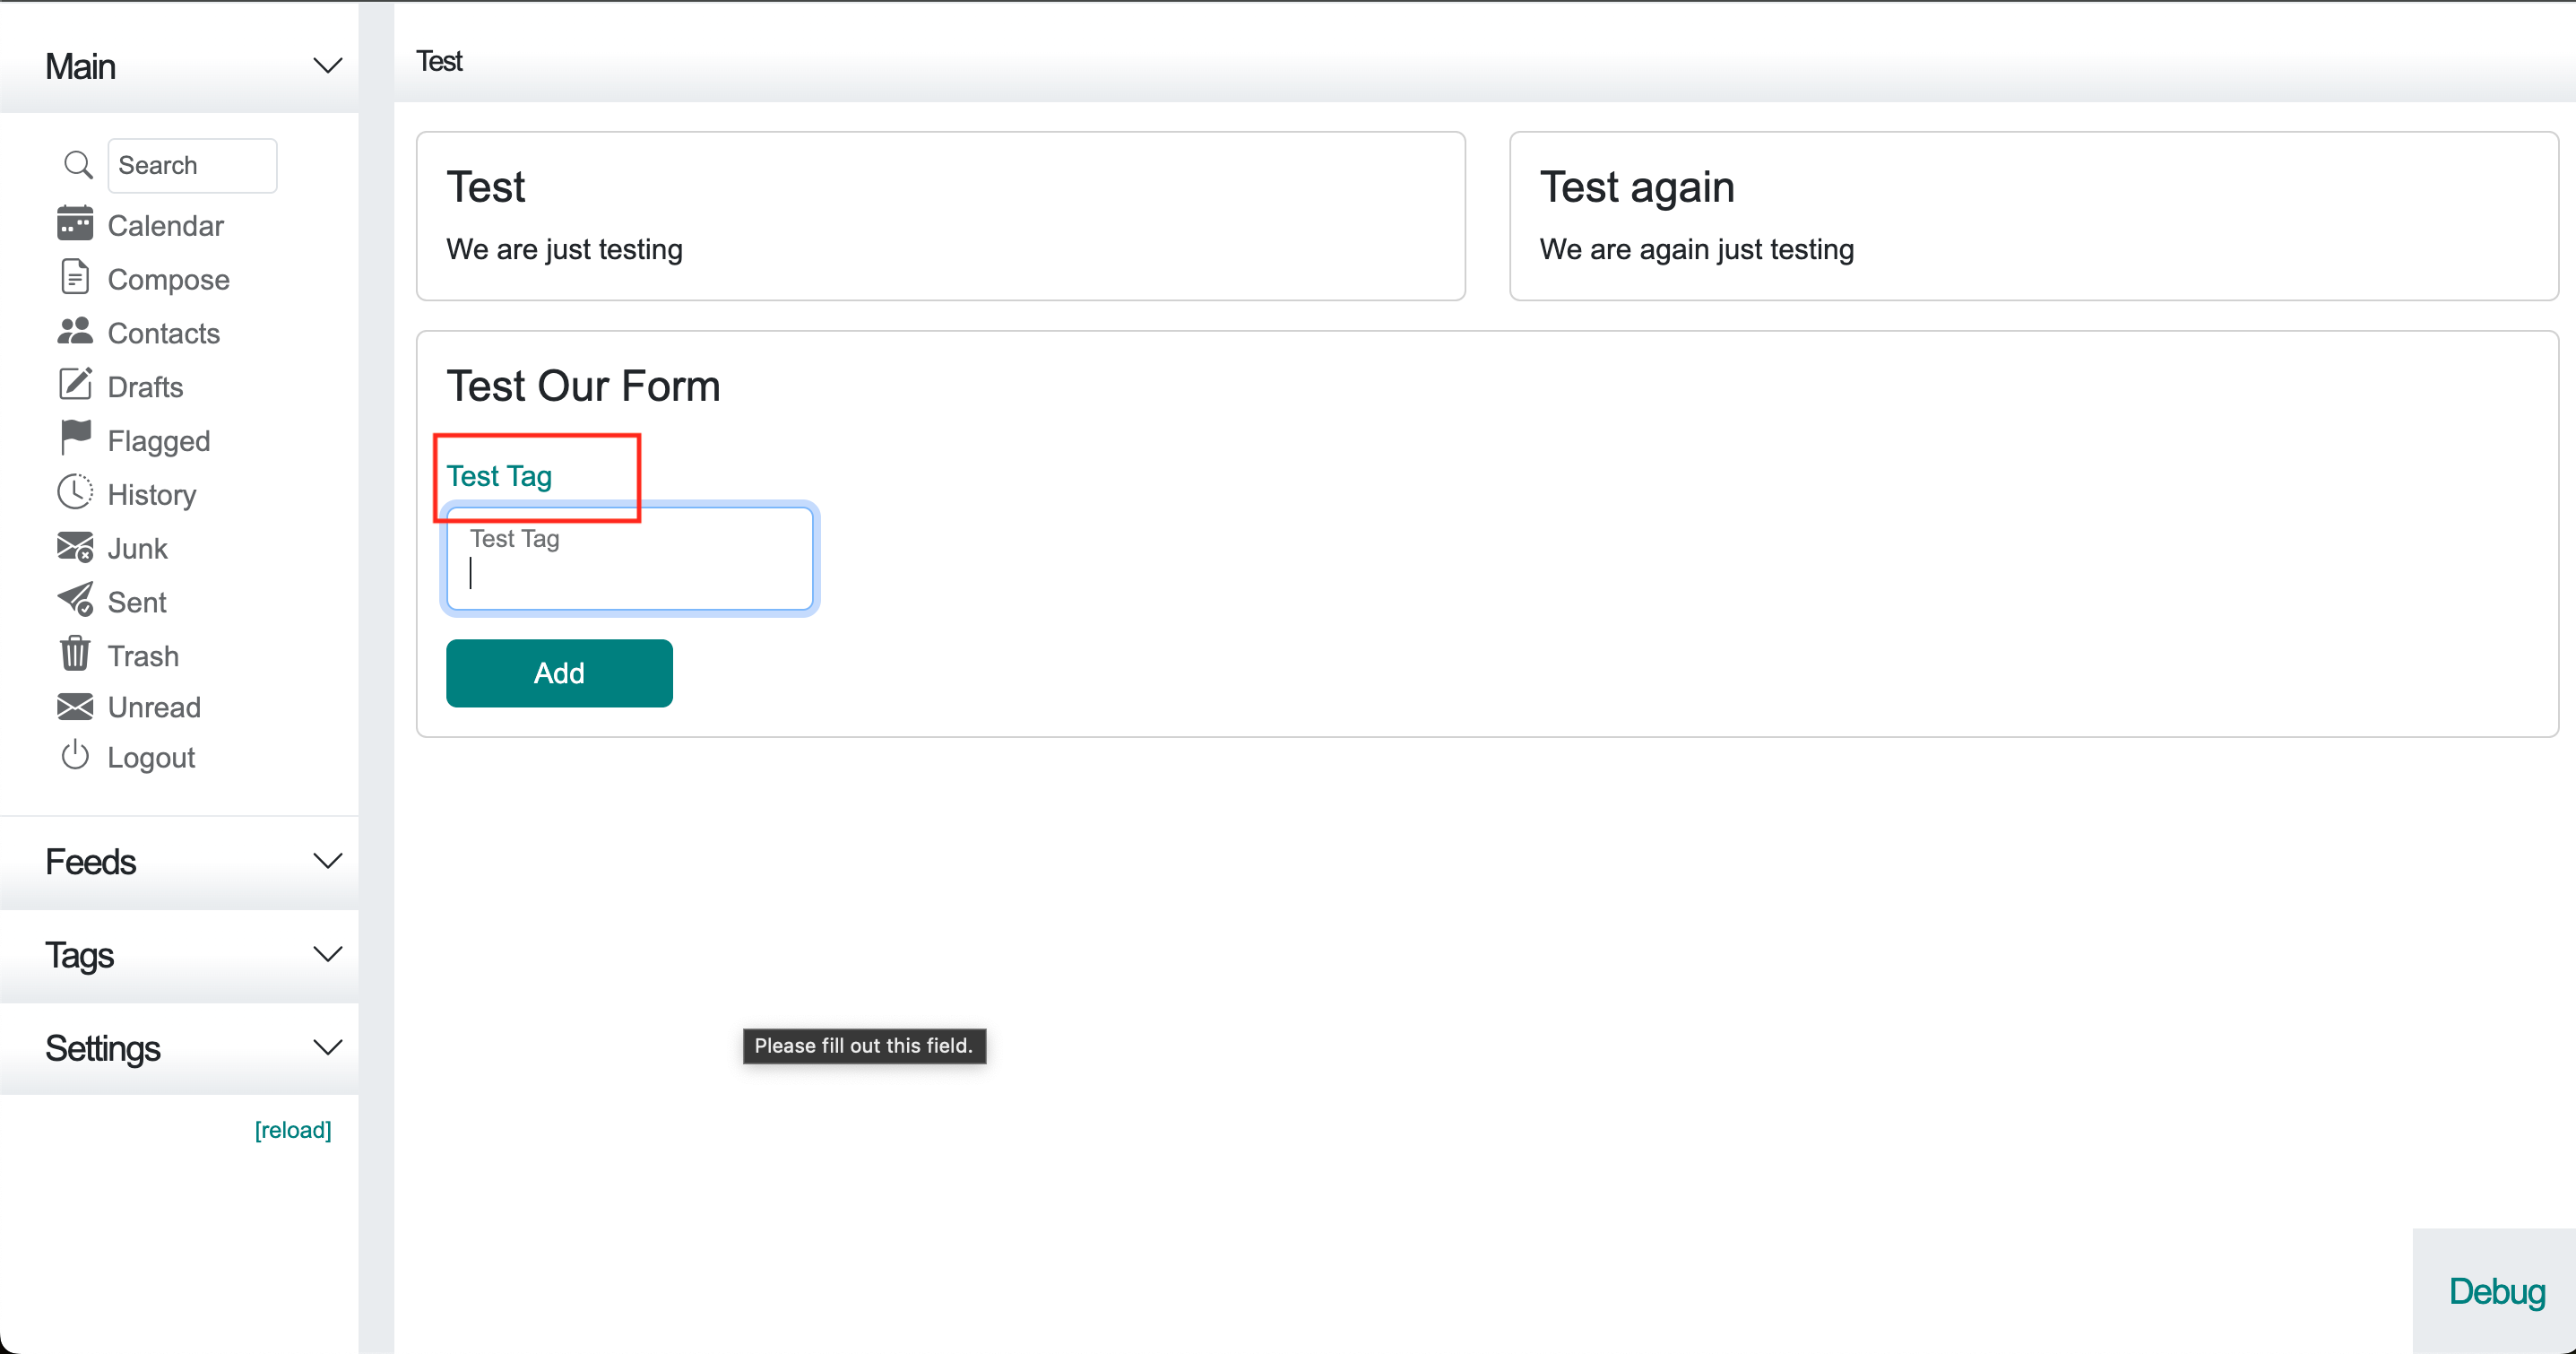This screenshot has height=1354, width=2576.
Task: Open the Debug panel
Action: (x=2497, y=1291)
